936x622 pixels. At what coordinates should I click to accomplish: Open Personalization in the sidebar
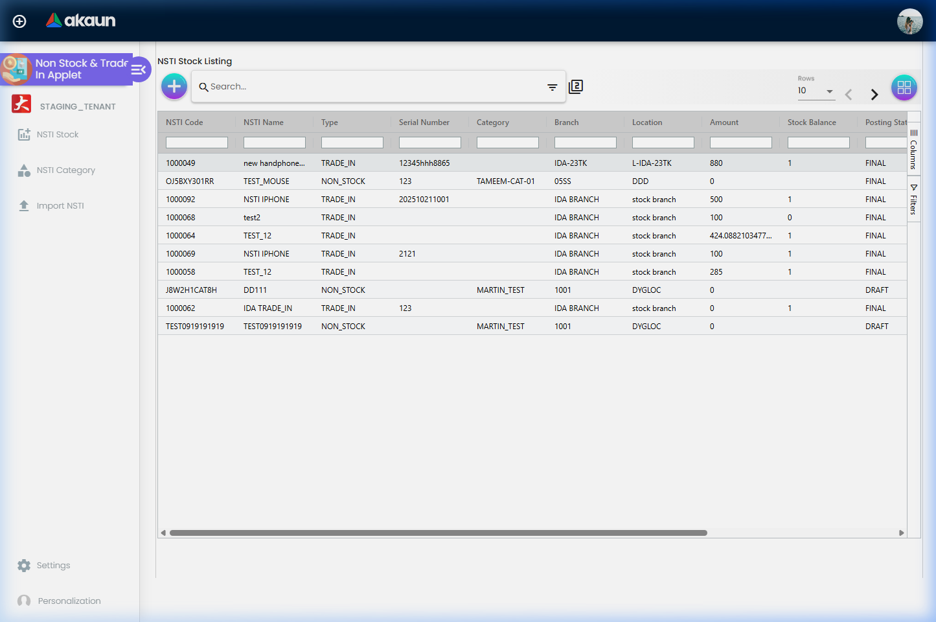point(69,601)
